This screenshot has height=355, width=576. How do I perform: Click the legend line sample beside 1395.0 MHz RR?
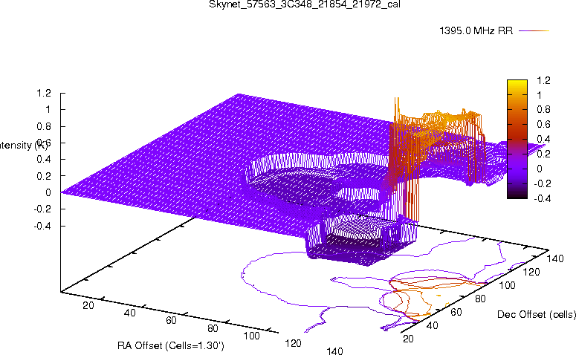(x=534, y=31)
